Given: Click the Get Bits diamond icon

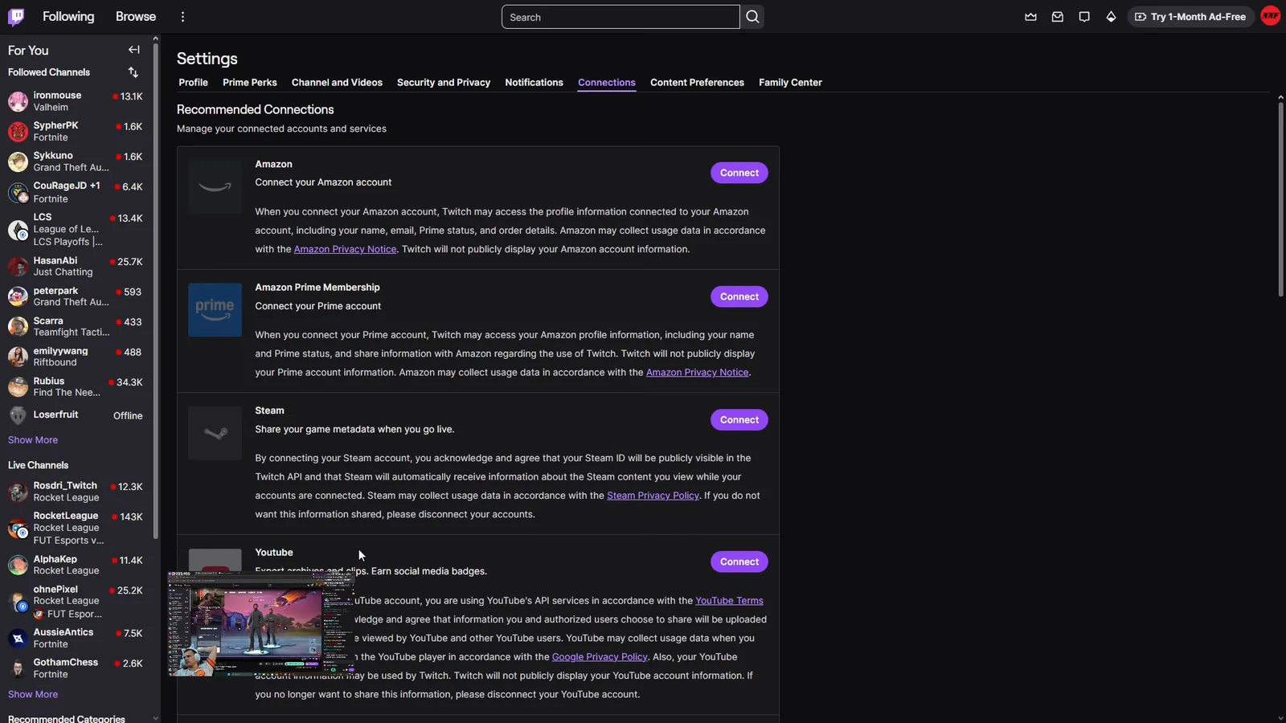Looking at the screenshot, I should click(1111, 17).
